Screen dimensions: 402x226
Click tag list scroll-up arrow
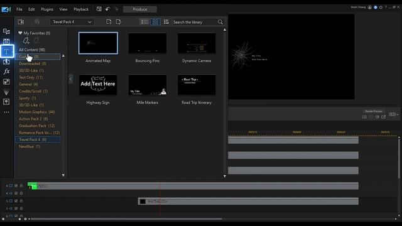[63, 56]
